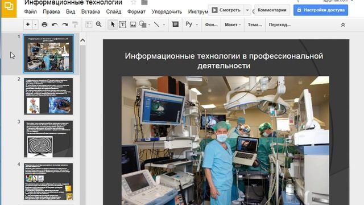This screenshot has width=364, height=205.
Task: Collapse the menus with the double chevron
Action: tap(343, 24)
